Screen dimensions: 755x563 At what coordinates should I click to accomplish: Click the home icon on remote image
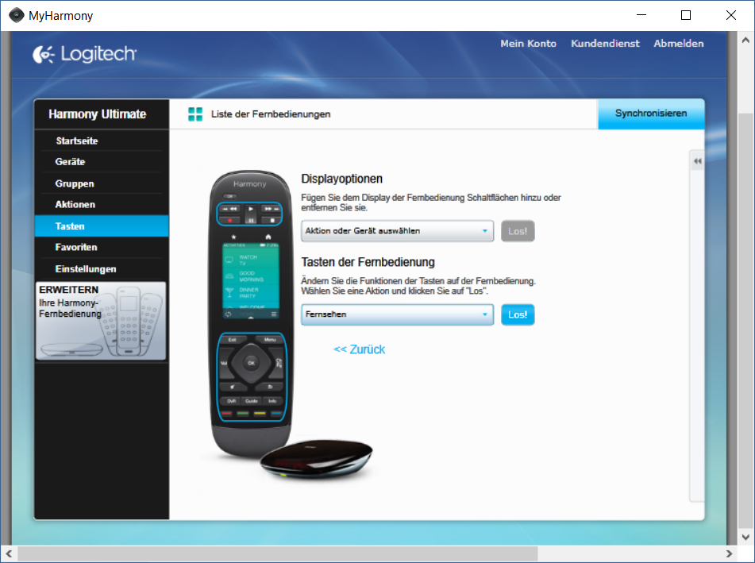coord(268,237)
